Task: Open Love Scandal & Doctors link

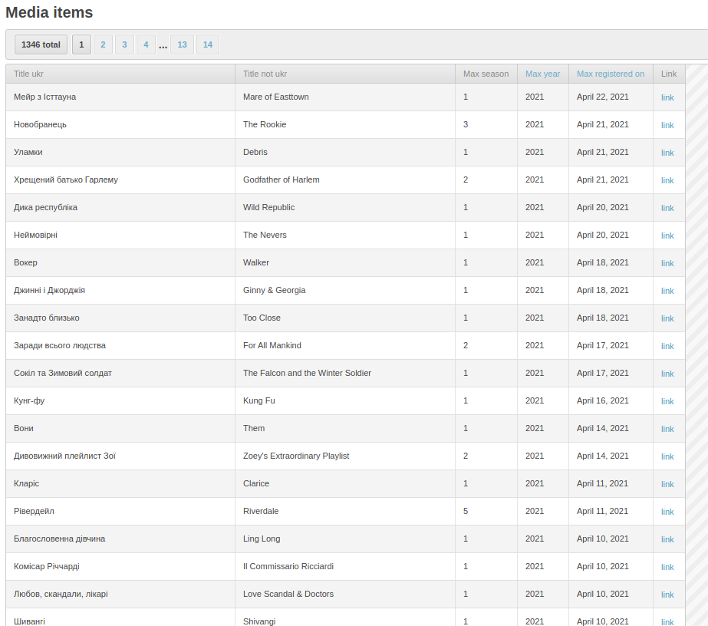Action: point(667,595)
